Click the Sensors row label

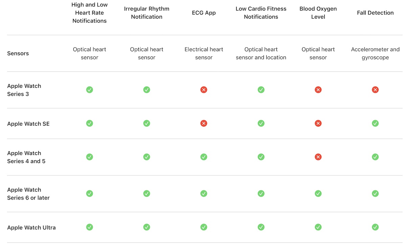(18, 53)
